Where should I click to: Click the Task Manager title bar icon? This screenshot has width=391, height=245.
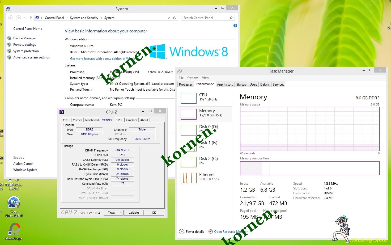[x=180, y=71]
